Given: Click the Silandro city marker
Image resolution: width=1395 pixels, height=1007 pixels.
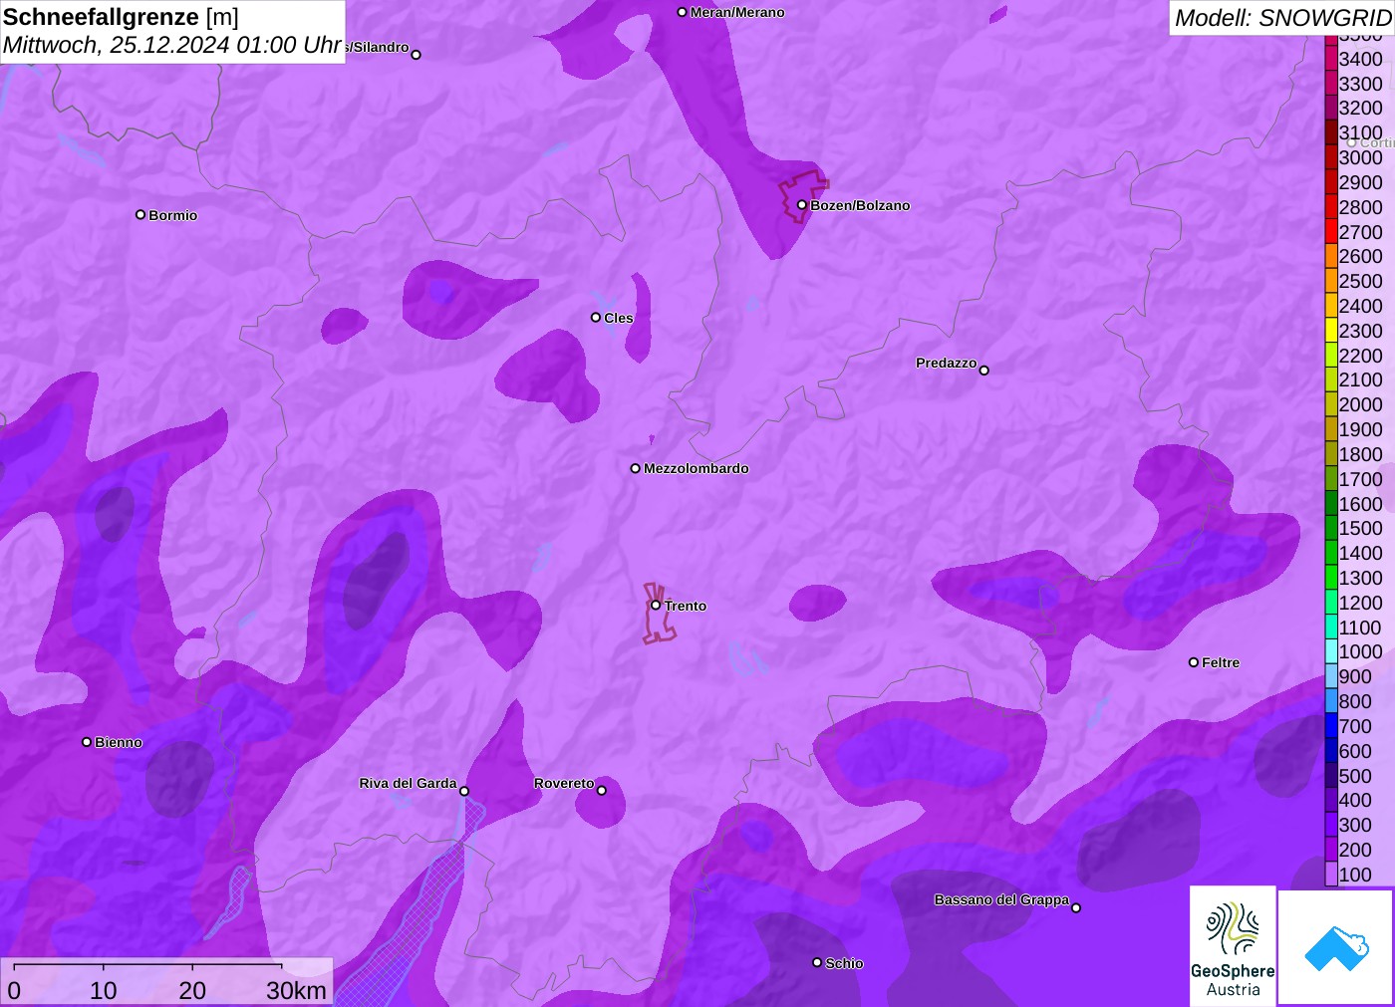Looking at the screenshot, I should [x=417, y=55].
